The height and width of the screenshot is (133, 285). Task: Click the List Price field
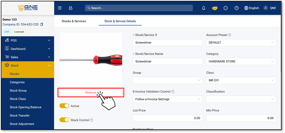pyautogui.click(x=167, y=118)
